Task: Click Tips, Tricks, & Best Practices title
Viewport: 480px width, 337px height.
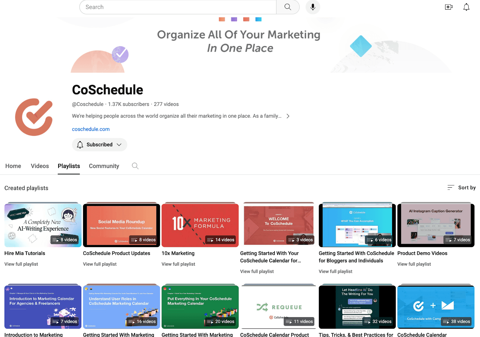Action: click(356, 334)
